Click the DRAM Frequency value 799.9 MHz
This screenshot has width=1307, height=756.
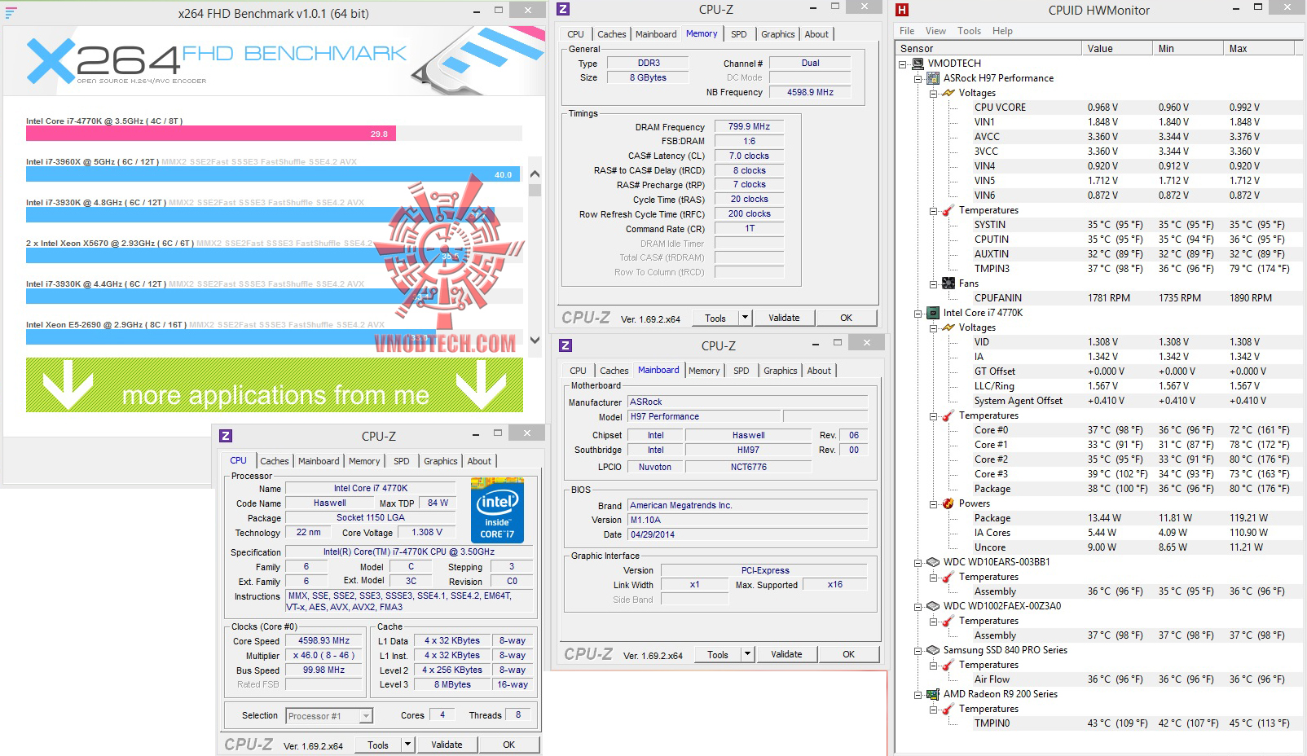(x=749, y=127)
